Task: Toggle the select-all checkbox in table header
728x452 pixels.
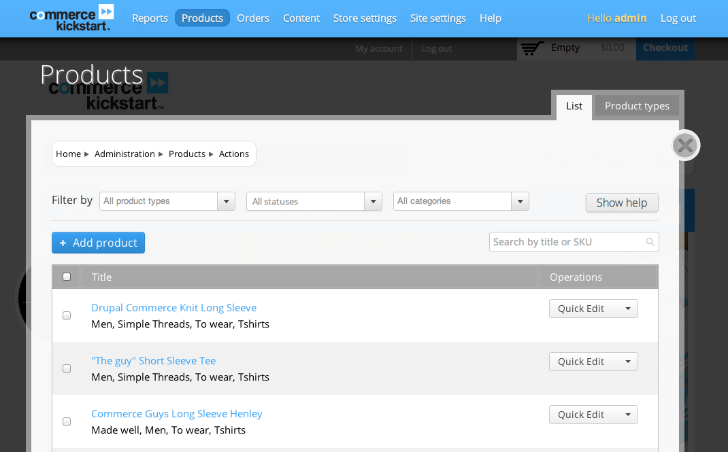Action: 67,277
